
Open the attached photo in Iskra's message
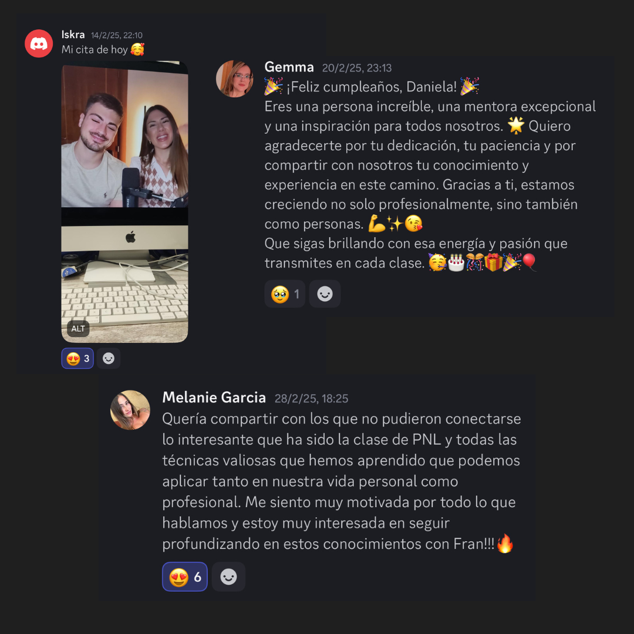[124, 202]
